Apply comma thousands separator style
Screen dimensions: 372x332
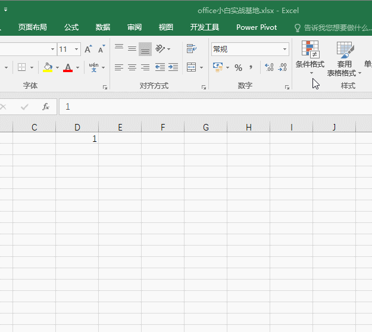[251, 68]
